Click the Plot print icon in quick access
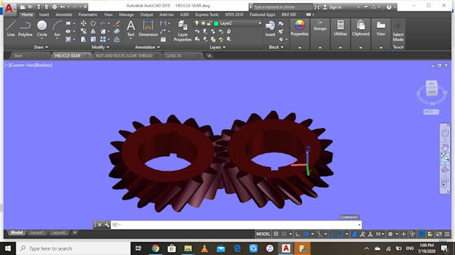Image resolution: width=455 pixels, height=255 pixels. coord(54,7)
